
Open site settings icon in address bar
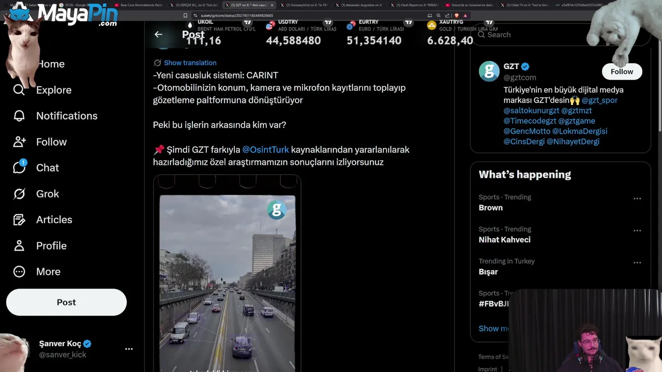click(x=195, y=16)
